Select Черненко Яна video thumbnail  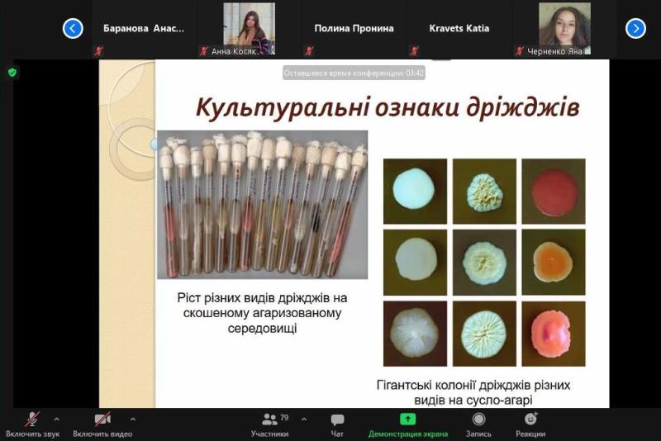point(565,29)
